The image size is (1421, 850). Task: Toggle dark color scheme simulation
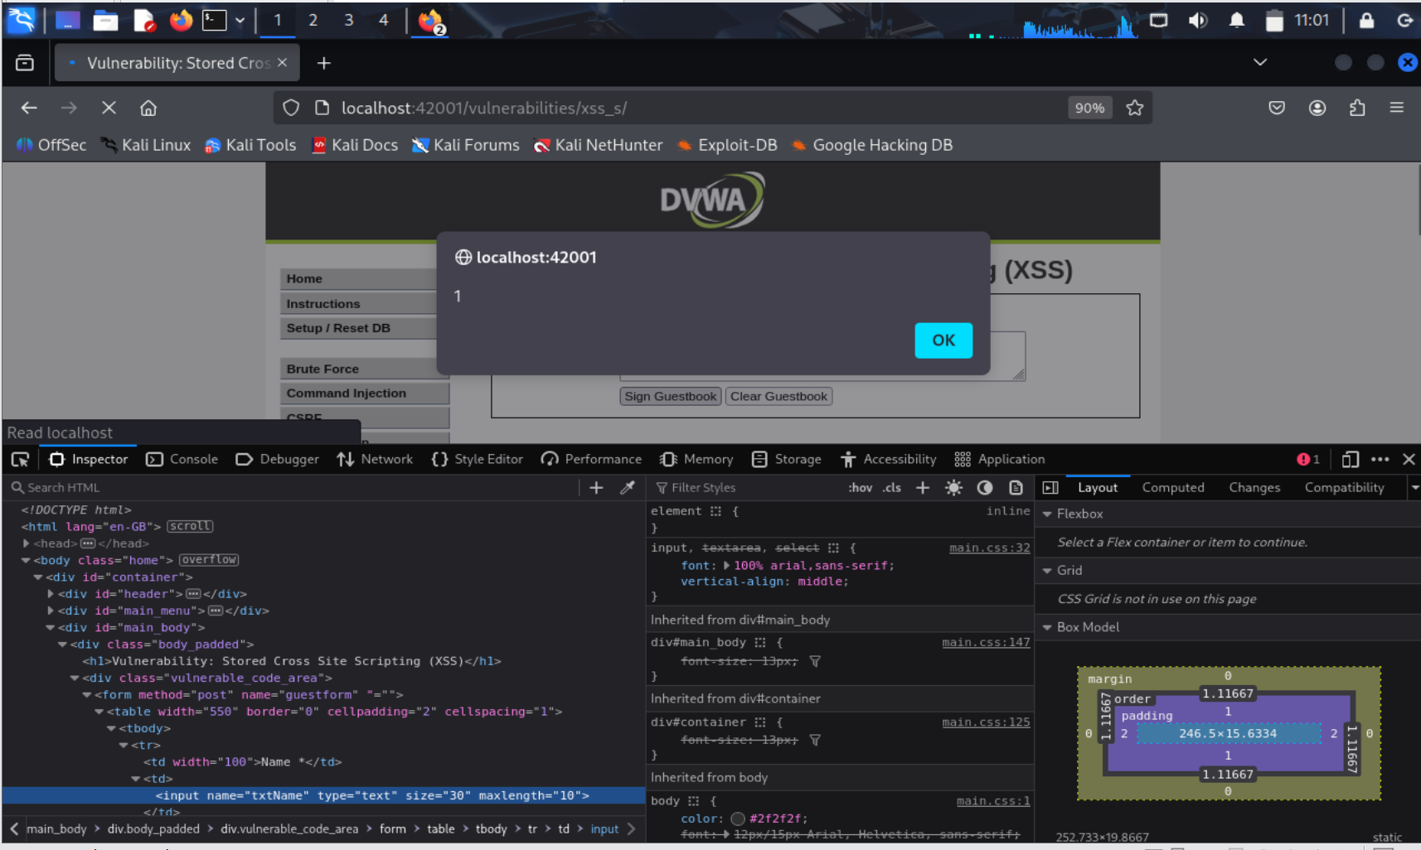click(x=985, y=488)
